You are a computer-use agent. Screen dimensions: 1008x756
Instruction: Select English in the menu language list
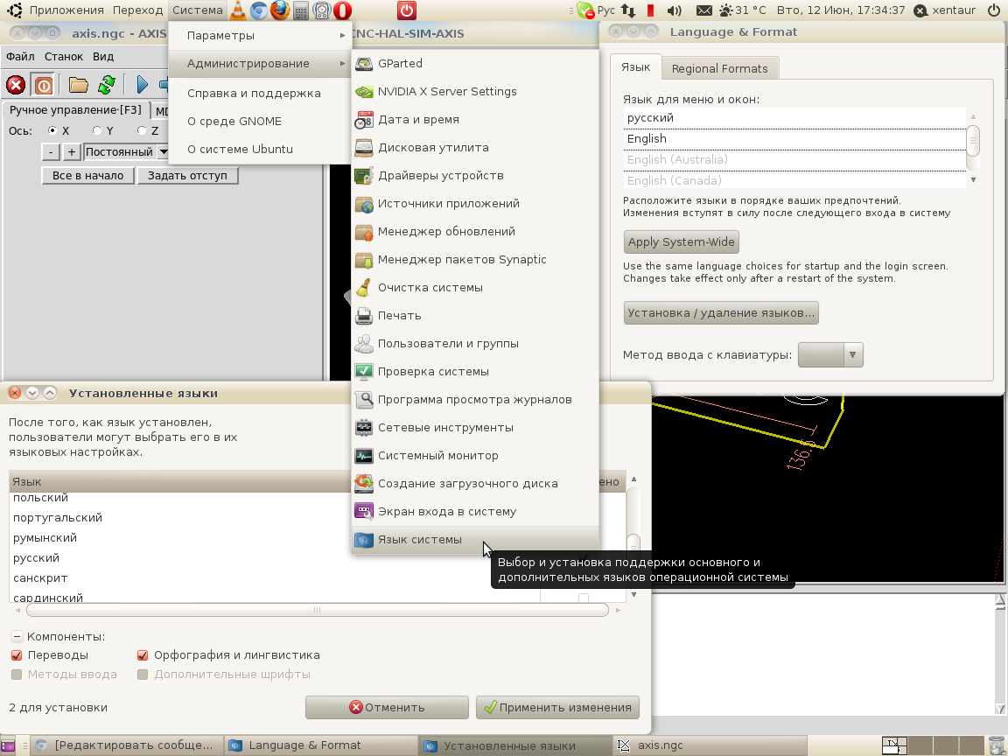(x=794, y=139)
